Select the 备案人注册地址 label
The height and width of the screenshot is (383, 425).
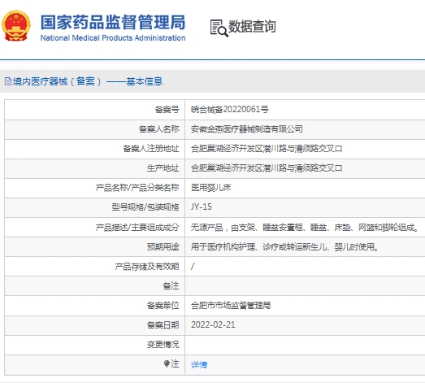pyautogui.click(x=151, y=149)
